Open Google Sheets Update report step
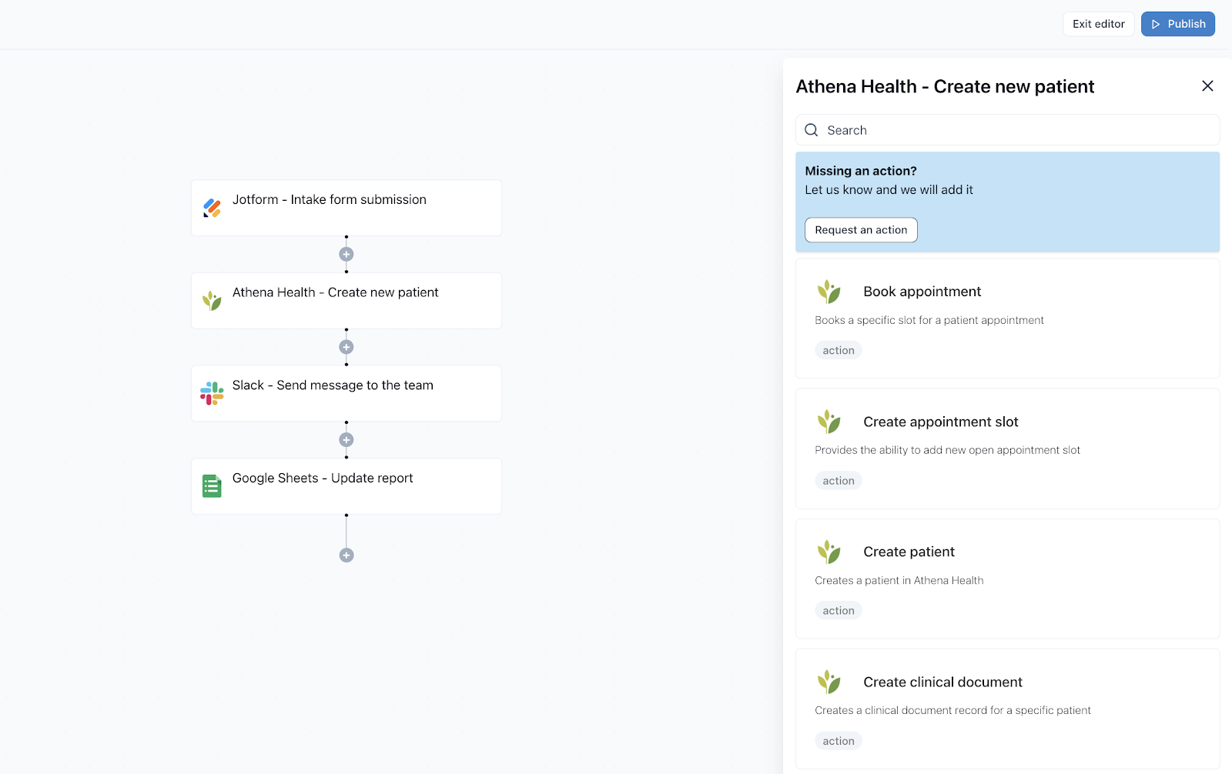The width and height of the screenshot is (1232, 774). coord(346,486)
